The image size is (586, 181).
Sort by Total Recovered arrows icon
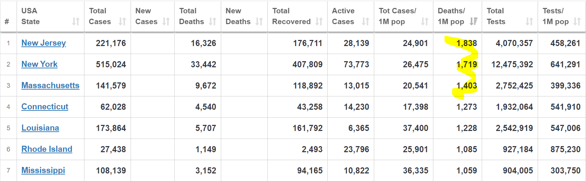[x=319, y=22]
